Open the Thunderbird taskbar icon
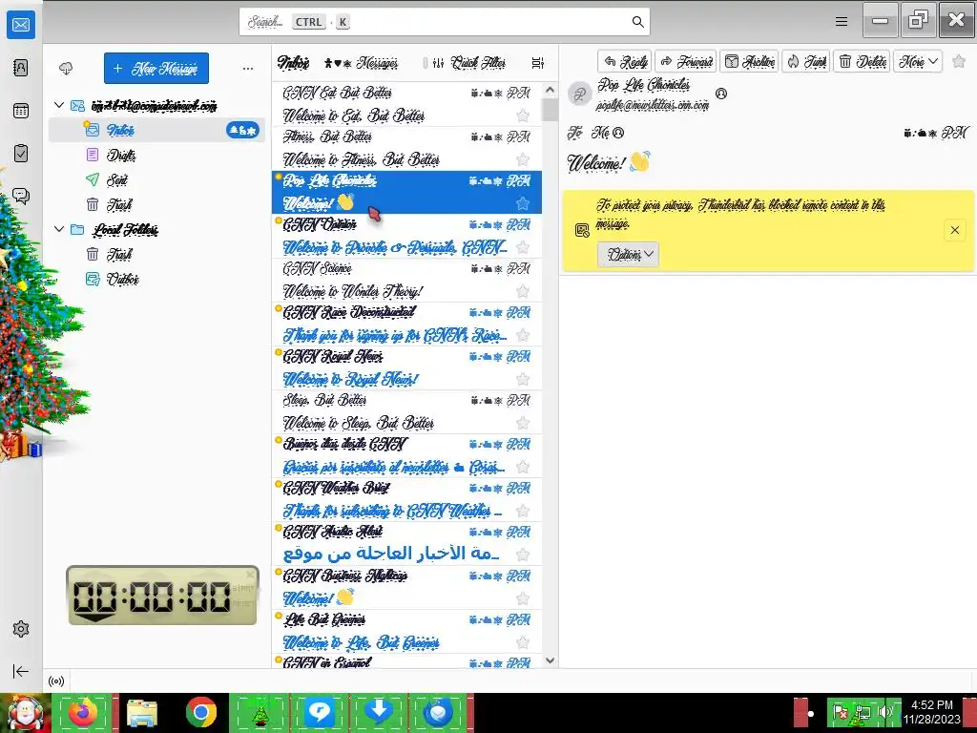This screenshot has width=977, height=733. pos(437,712)
